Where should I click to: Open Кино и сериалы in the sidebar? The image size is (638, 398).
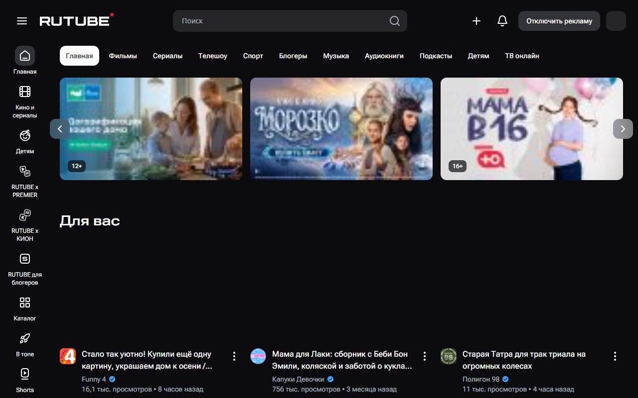coord(25,101)
